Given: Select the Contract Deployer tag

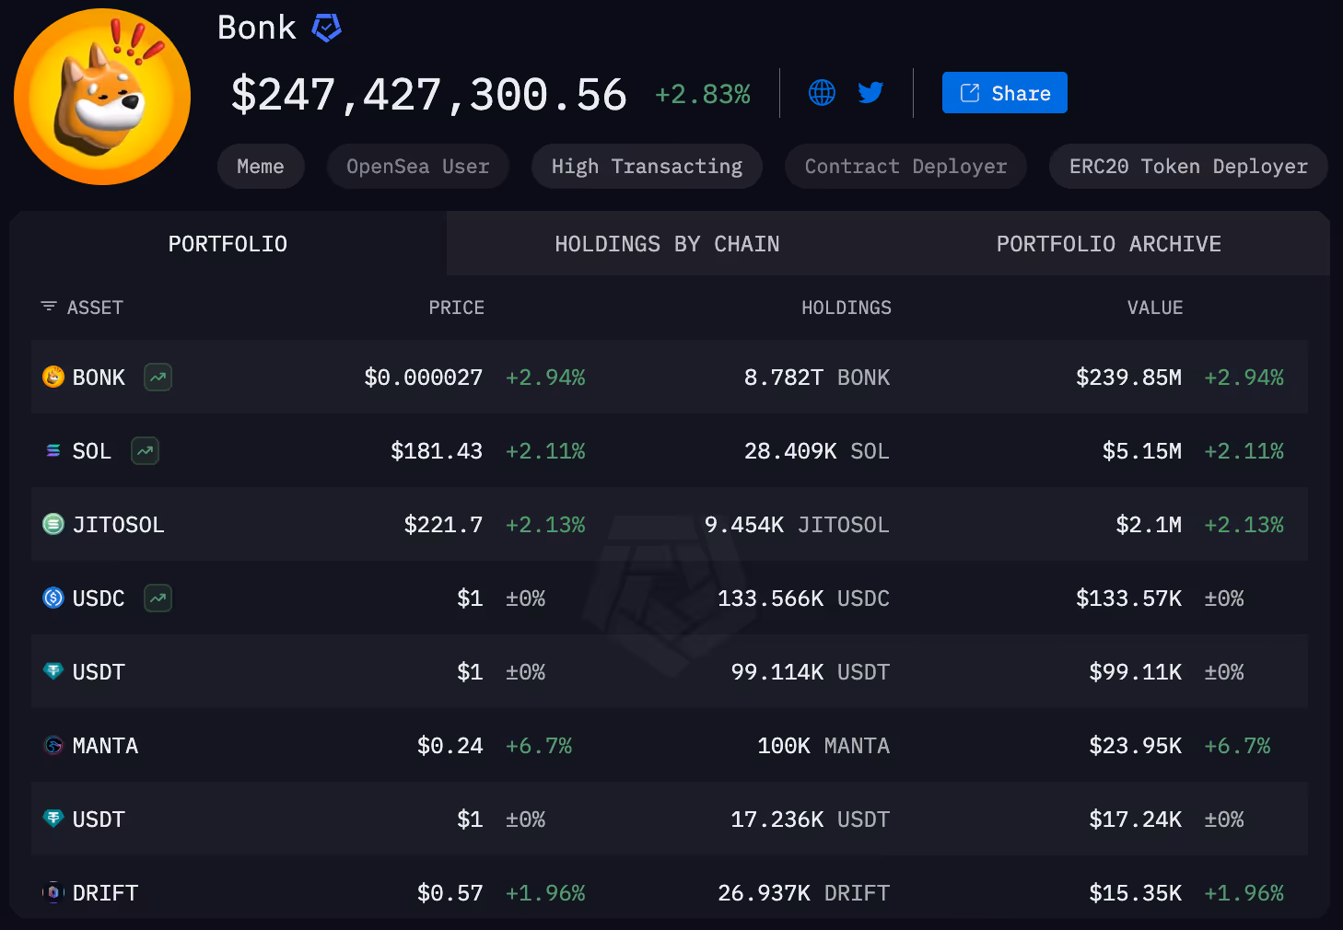Looking at the screenshot, I should pyautogui.click(x=905, y=167).
